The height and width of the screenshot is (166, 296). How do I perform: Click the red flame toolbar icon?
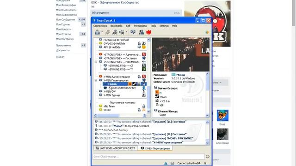149,32
